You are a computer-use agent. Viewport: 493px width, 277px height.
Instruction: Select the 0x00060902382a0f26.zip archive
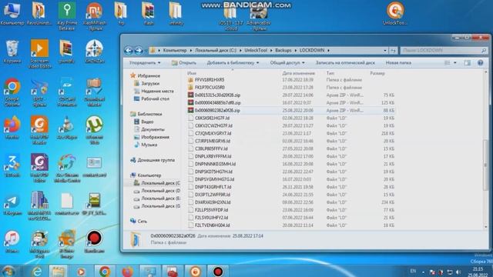(x=217, y=110)
